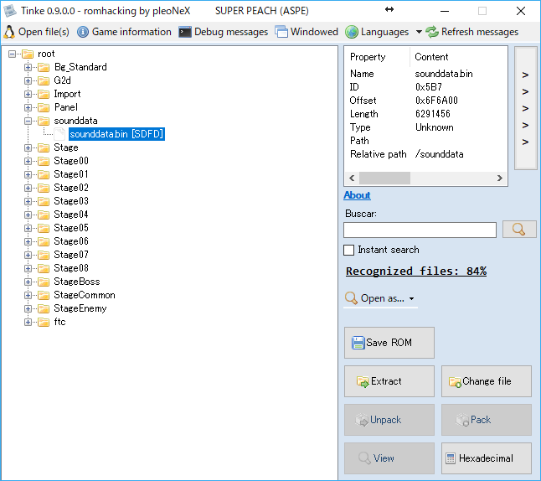541x481 pixels.
Task: Click the Name property value sounddata.bin
Action: pos(444,74)
